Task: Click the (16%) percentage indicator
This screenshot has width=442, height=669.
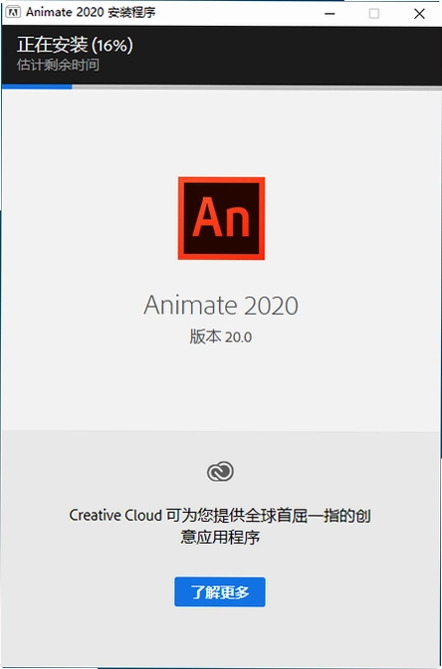Action: tap(112, 45)
